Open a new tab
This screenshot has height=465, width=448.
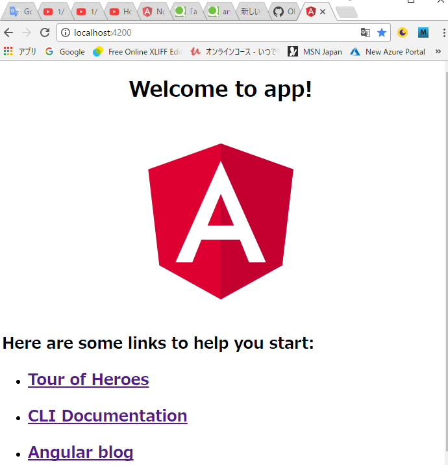[x=346, y=12]
